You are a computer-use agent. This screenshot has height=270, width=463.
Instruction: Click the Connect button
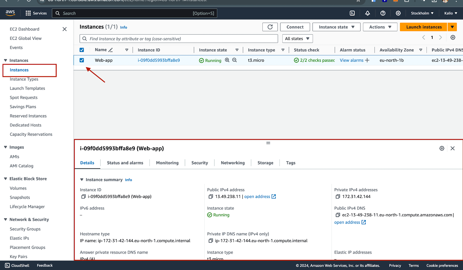coord(295,27)
